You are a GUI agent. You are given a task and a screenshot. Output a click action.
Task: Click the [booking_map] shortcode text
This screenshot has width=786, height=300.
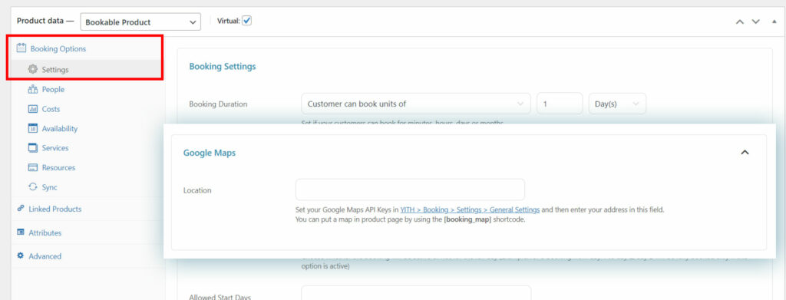(x=467, y=219)
